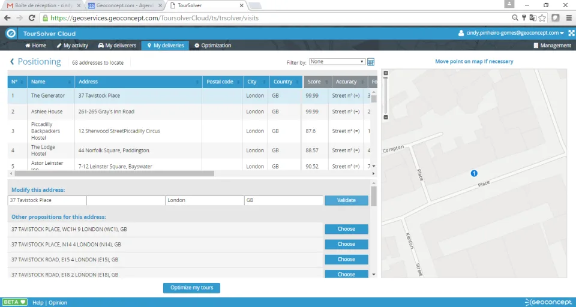
Task: Close the TourSolver browser tab
Action: tap(241, 5)
